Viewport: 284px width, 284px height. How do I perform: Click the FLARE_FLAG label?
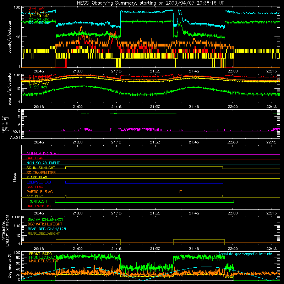click(x=37, y=177)
